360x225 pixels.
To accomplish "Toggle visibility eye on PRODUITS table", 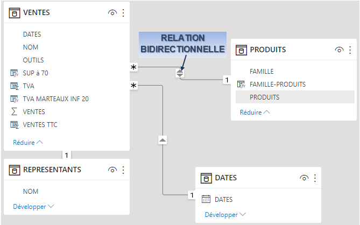I will pyautogui.click(x=339, y=50).
